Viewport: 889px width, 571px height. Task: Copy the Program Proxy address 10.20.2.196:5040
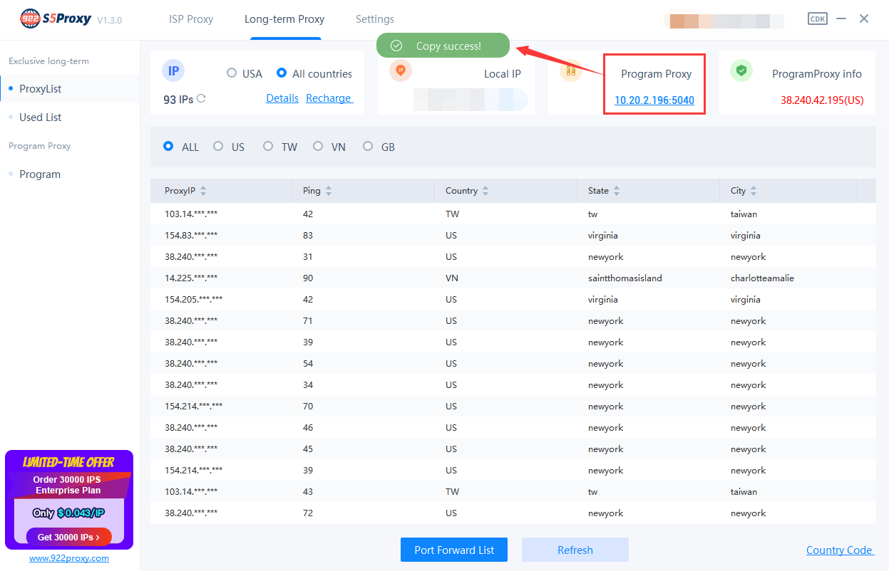tap(654, 100)
